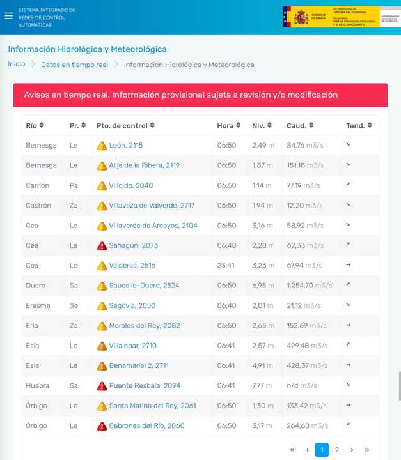Click the orange warning icon beside Villalobar
The image size is (401, 460).
coord(102,346)
